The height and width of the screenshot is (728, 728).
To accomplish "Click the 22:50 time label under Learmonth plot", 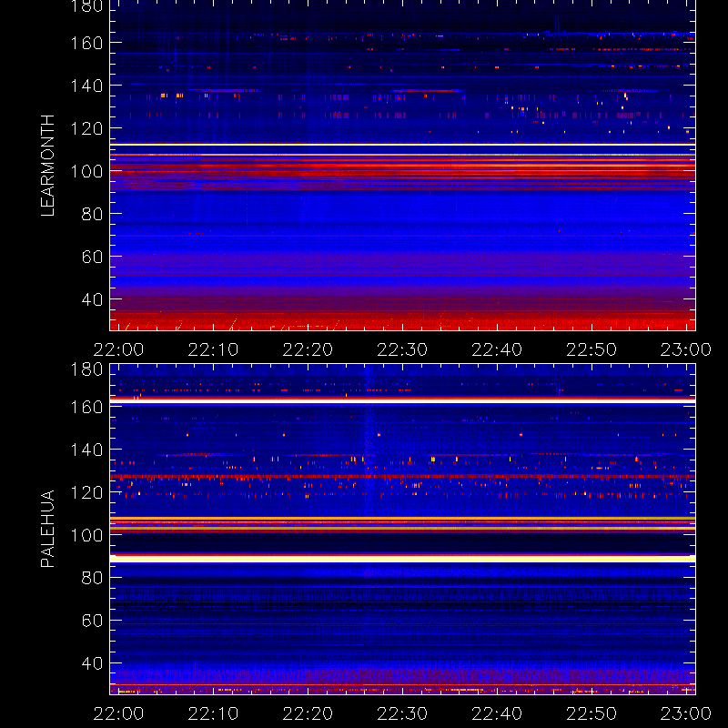I will (592, 349).
